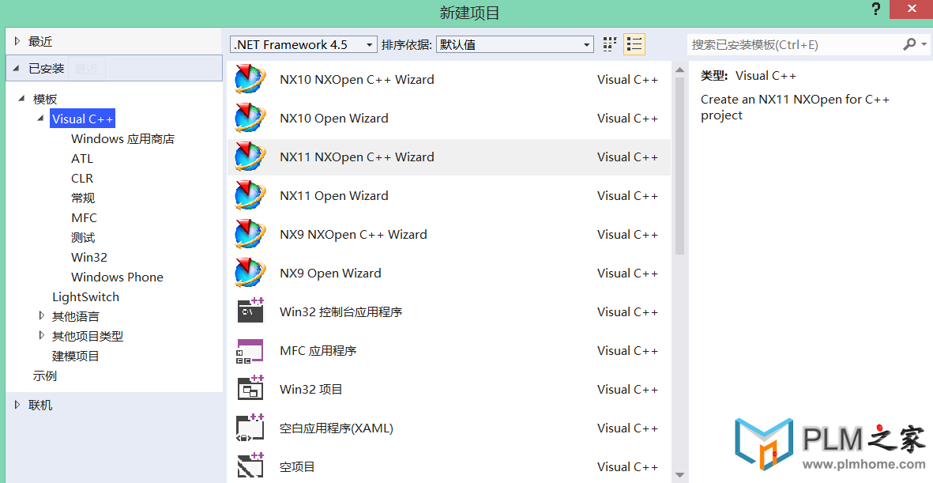933x483 pixels.
Task: Click the scrollbar up arrow
Action: pos(680,70)
